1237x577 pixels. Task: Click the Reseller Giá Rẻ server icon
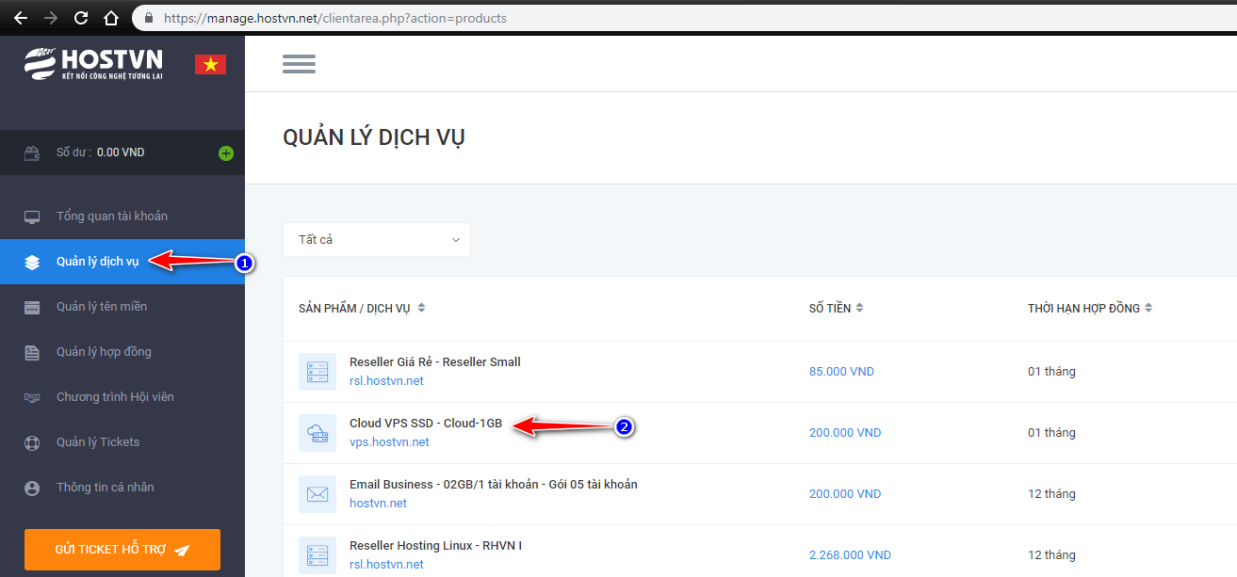pos(317,372)
